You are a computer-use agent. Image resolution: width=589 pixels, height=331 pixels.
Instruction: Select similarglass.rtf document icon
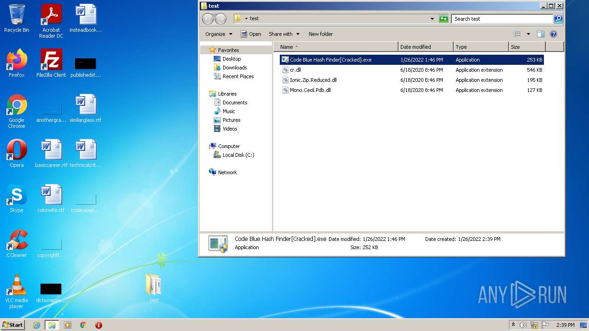[x=86, y=108]
